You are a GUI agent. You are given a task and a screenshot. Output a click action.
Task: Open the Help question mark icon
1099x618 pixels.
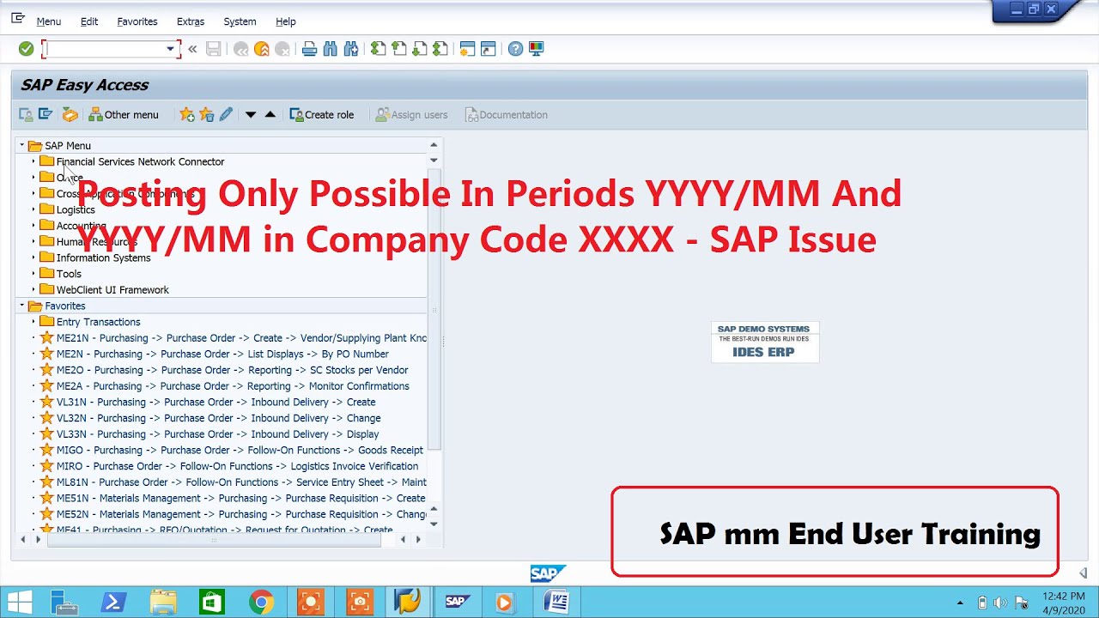[x=515, y=49]
